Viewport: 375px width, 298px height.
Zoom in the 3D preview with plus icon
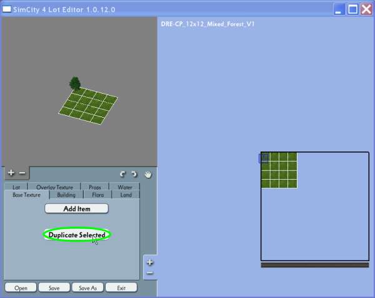(x=11, y=173)
